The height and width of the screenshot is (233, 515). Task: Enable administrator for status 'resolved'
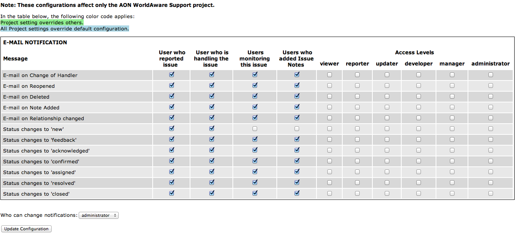tap(491, 183)
